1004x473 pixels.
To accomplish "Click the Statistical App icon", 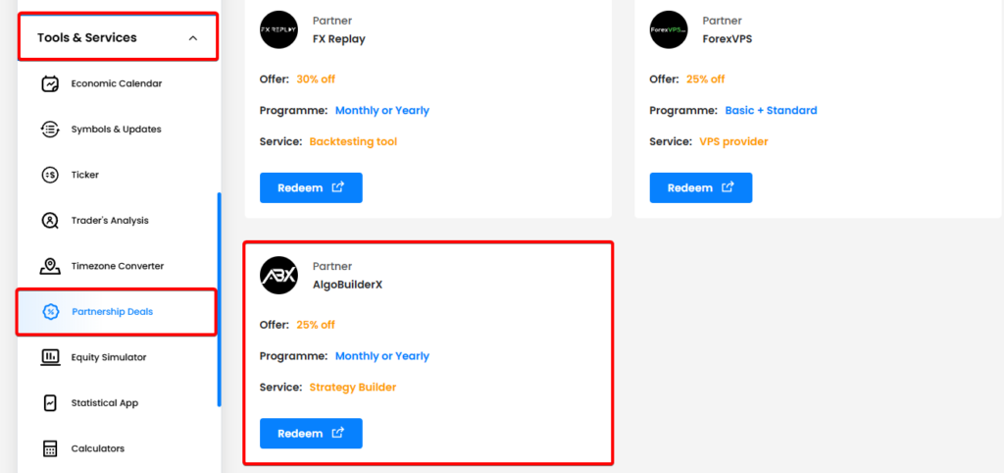I will coord(50,403).
